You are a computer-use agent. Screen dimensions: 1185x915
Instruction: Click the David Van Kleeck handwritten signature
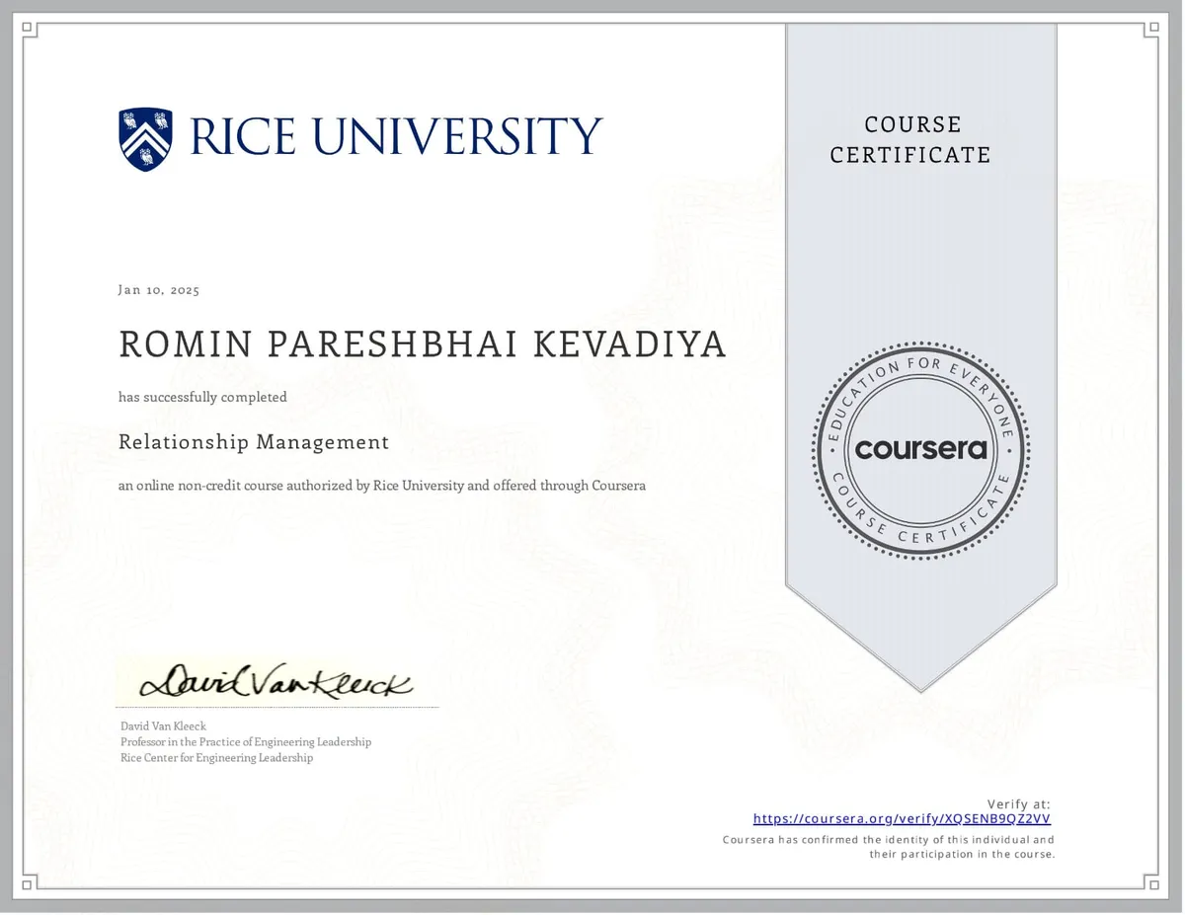pos(276,682)
